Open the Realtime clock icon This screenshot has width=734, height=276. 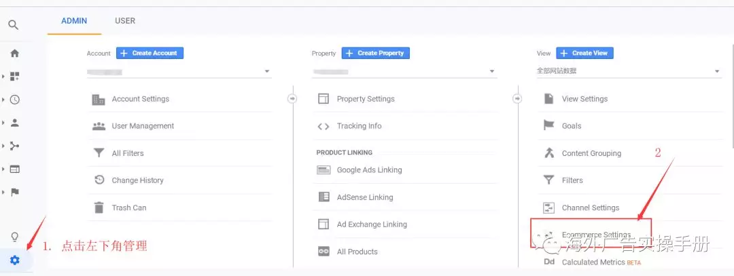pos(14,100)
